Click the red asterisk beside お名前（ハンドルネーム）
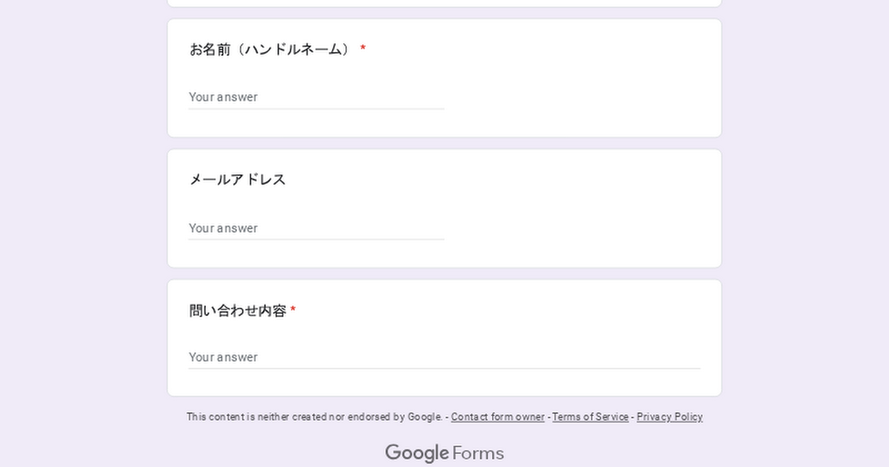The height and width of the screenshot is (467, 889). 363,50
